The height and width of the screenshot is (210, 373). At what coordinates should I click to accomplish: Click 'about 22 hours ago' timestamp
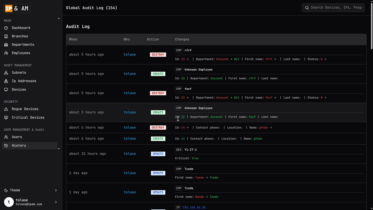(x=87, y=154)
